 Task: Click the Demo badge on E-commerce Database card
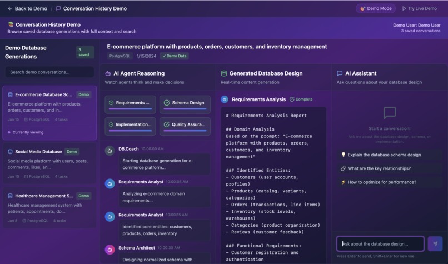[x=84, y=94]
